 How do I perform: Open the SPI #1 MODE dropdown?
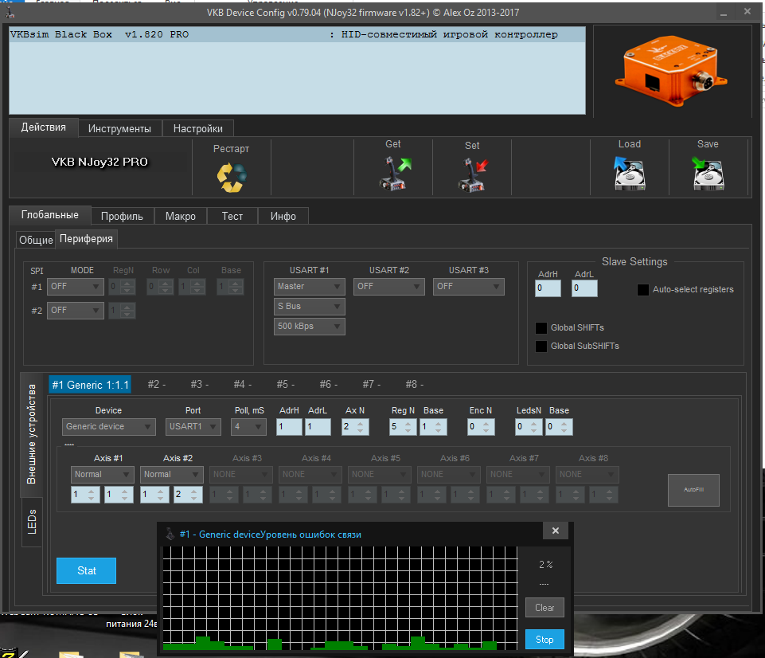tap(75, 287)
